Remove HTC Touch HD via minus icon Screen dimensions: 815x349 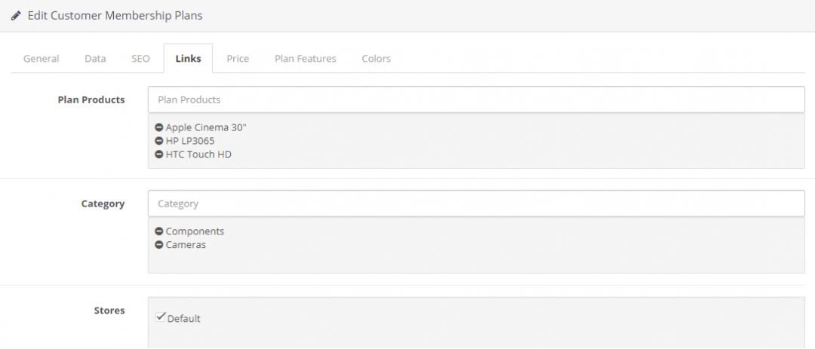[159, 155]
